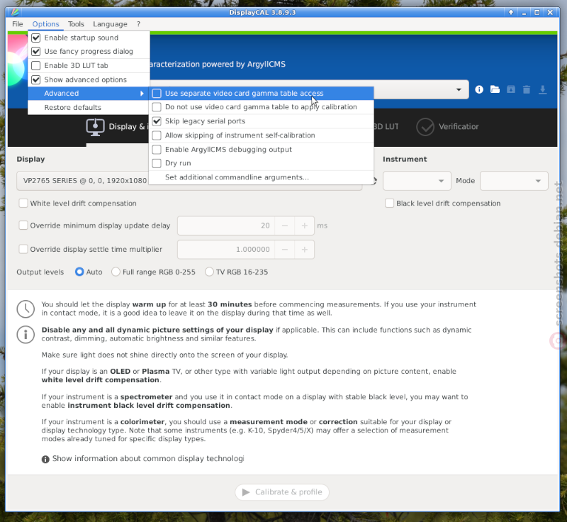This screenshot has width=567, height=522.
Task: Click the update delay field showing 20
Action: (226, 226)
